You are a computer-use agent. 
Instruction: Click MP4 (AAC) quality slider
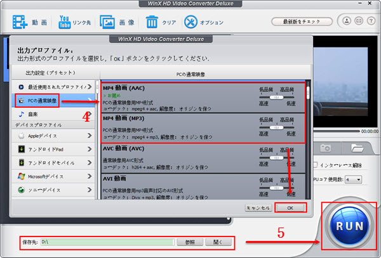pyautogui.click(x=276, y=97)
